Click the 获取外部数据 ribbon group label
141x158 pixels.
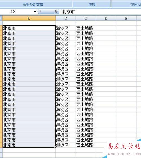33,5
